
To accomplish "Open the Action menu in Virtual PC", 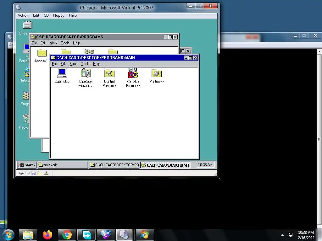I will [23, 15].
